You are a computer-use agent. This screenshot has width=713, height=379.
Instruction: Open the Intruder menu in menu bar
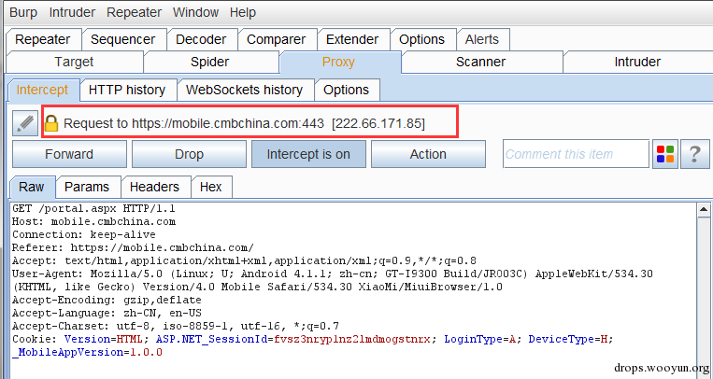click(72, 12)
